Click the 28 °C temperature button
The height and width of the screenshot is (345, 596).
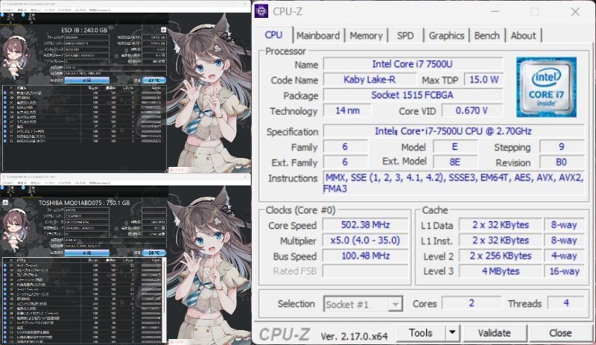click(153, 253)
